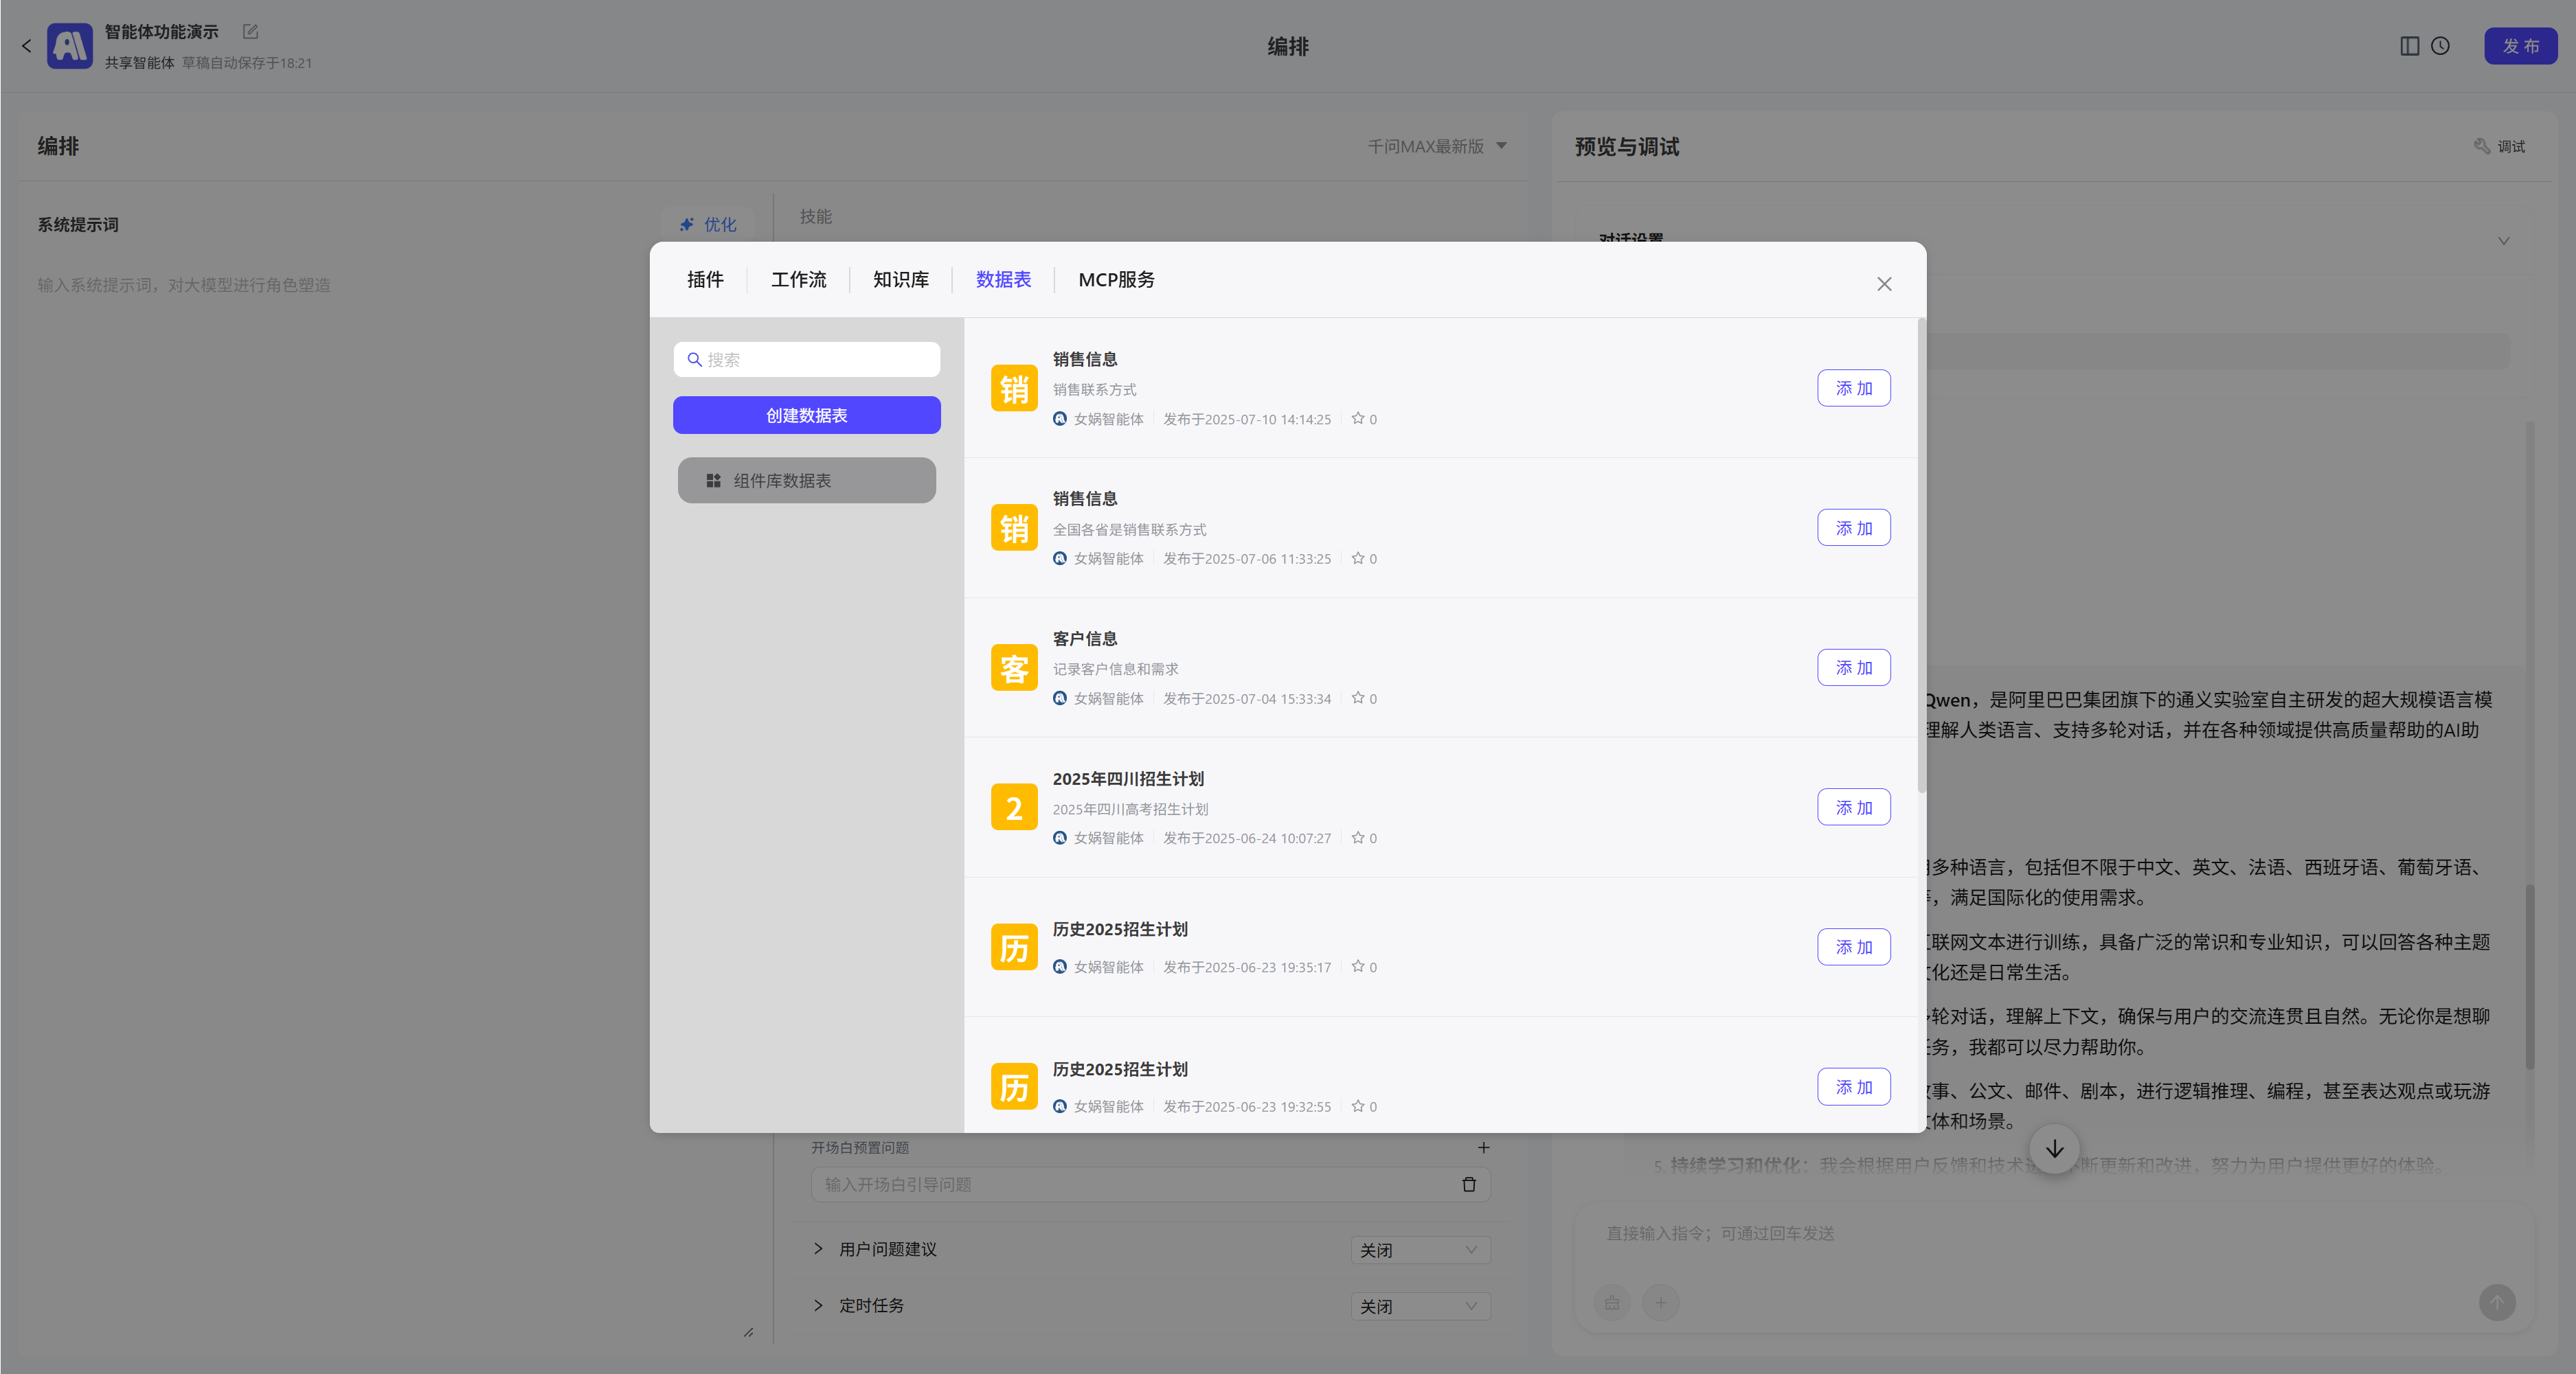Click the clear chat icon below input
Image resolution: width=2576 pixels, height=1374 pixels.
pyautogui.click(x=1612, y=1302)
